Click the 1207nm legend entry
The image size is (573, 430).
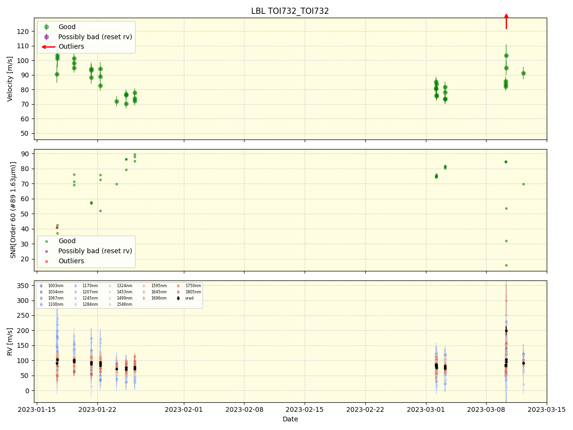click(x=90, y=292)
